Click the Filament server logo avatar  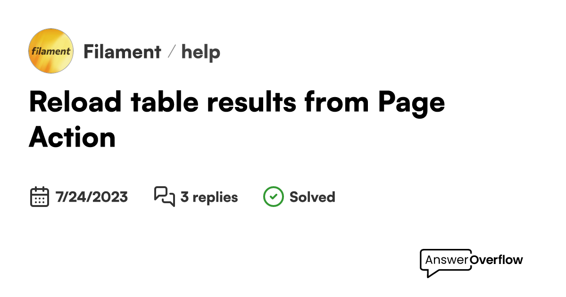click(x=51, y=51)
